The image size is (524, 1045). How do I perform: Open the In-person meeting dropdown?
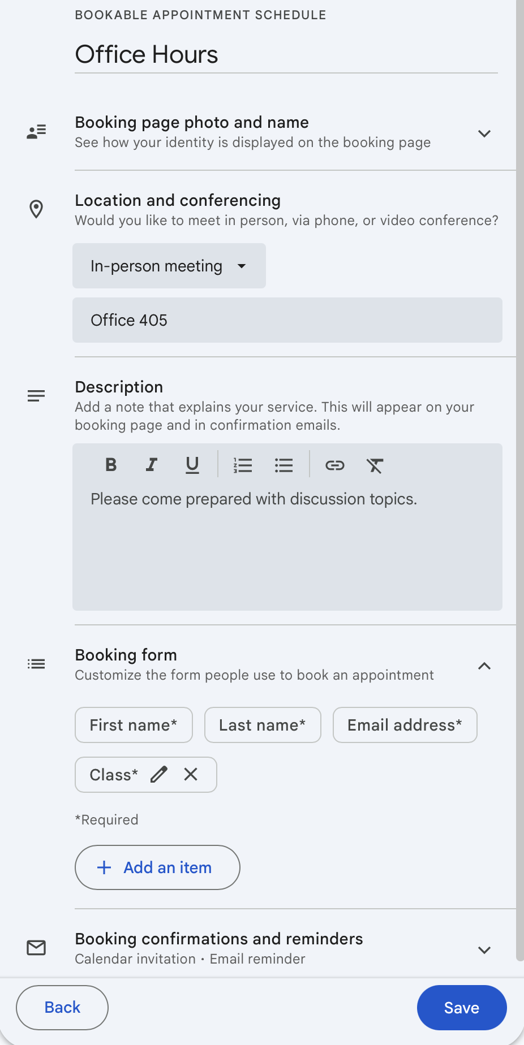tap(169, 266)
